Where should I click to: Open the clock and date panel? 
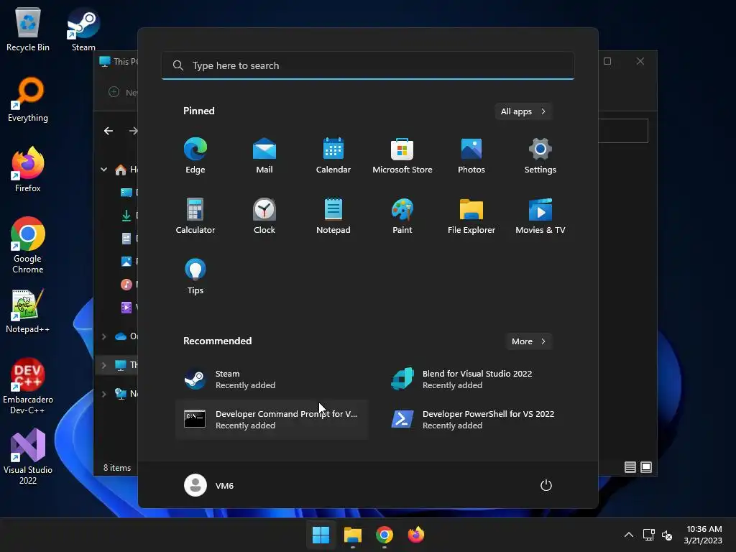(x=703, y=535)
